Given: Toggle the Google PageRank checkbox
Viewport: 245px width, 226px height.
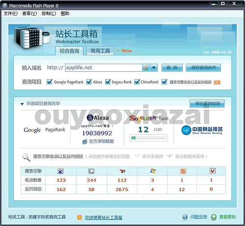Looking at the screenshot, I should tap(49, 82).
